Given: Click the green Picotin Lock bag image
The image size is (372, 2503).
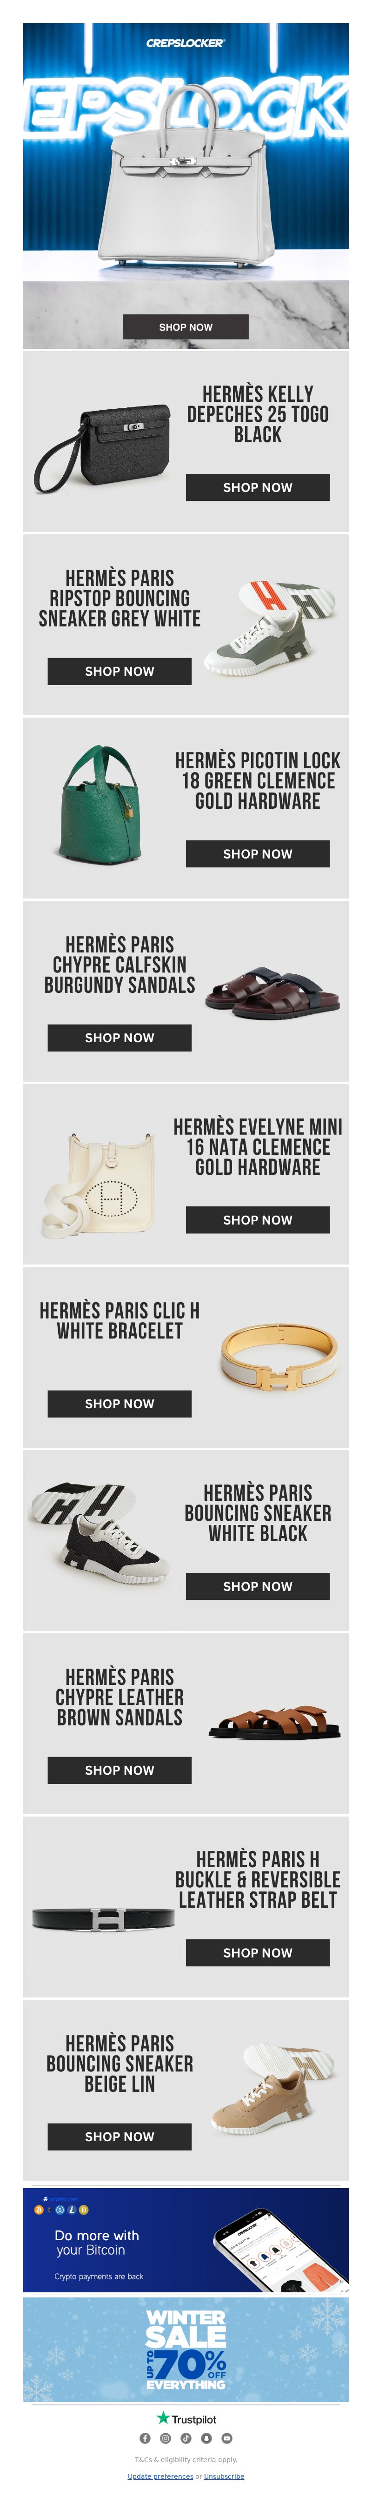Looking at the screenshot, I should 100,806.
